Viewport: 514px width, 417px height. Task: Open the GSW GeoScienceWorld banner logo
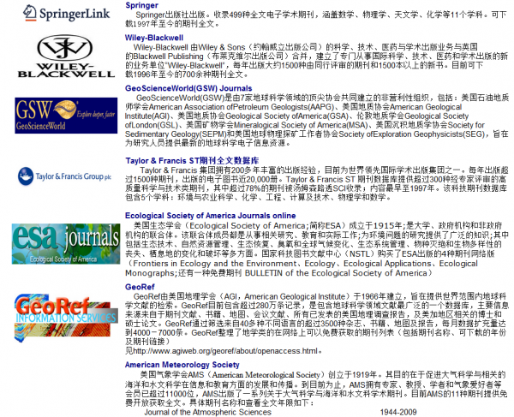tap(66, 116)
